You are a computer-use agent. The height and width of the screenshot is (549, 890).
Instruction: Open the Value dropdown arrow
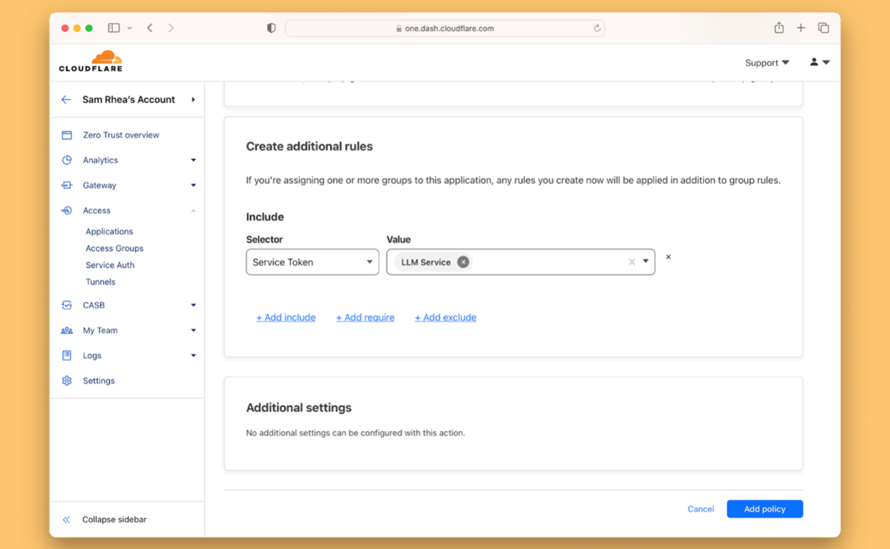point(645,261)
